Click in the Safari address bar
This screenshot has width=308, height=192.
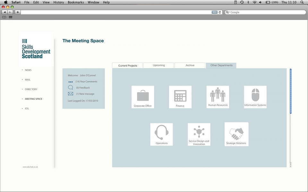pyautogui.click(x=116, y=12)
